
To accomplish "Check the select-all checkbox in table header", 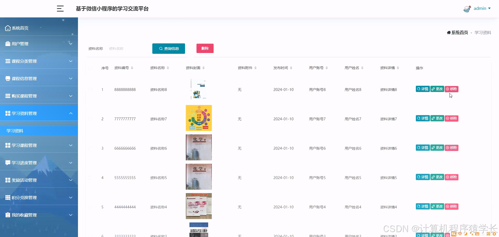I will click(x=90, y=68).
